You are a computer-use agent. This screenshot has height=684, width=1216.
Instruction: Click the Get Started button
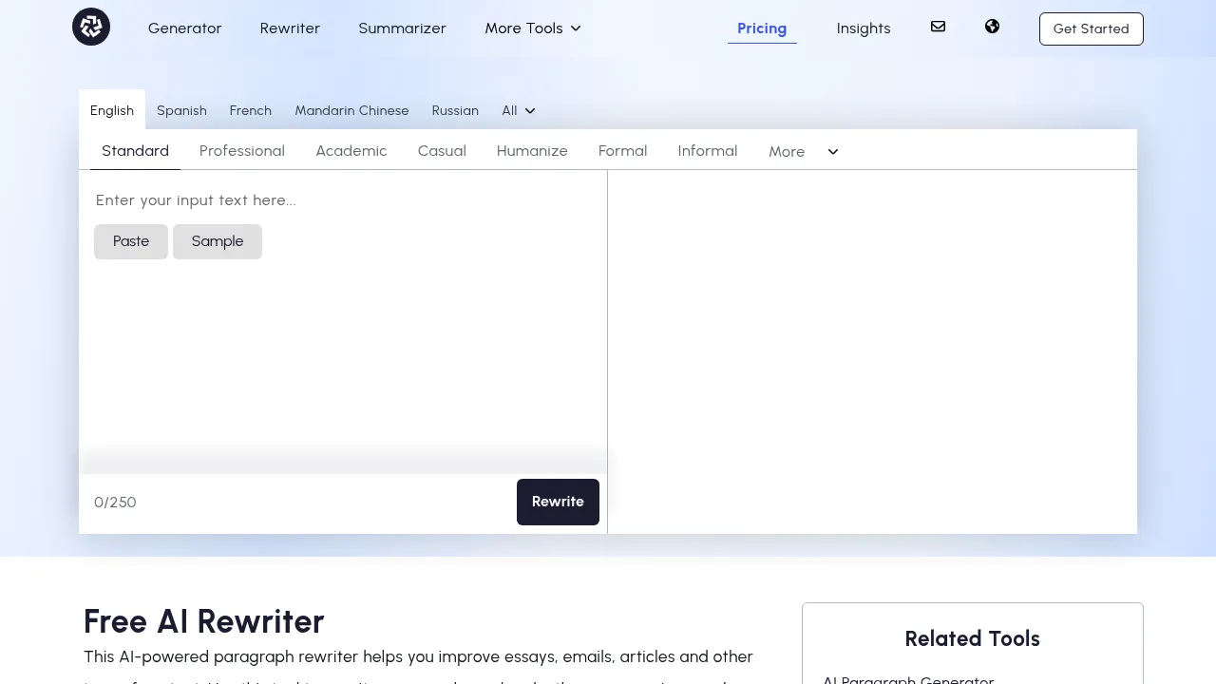(1091, 28)
